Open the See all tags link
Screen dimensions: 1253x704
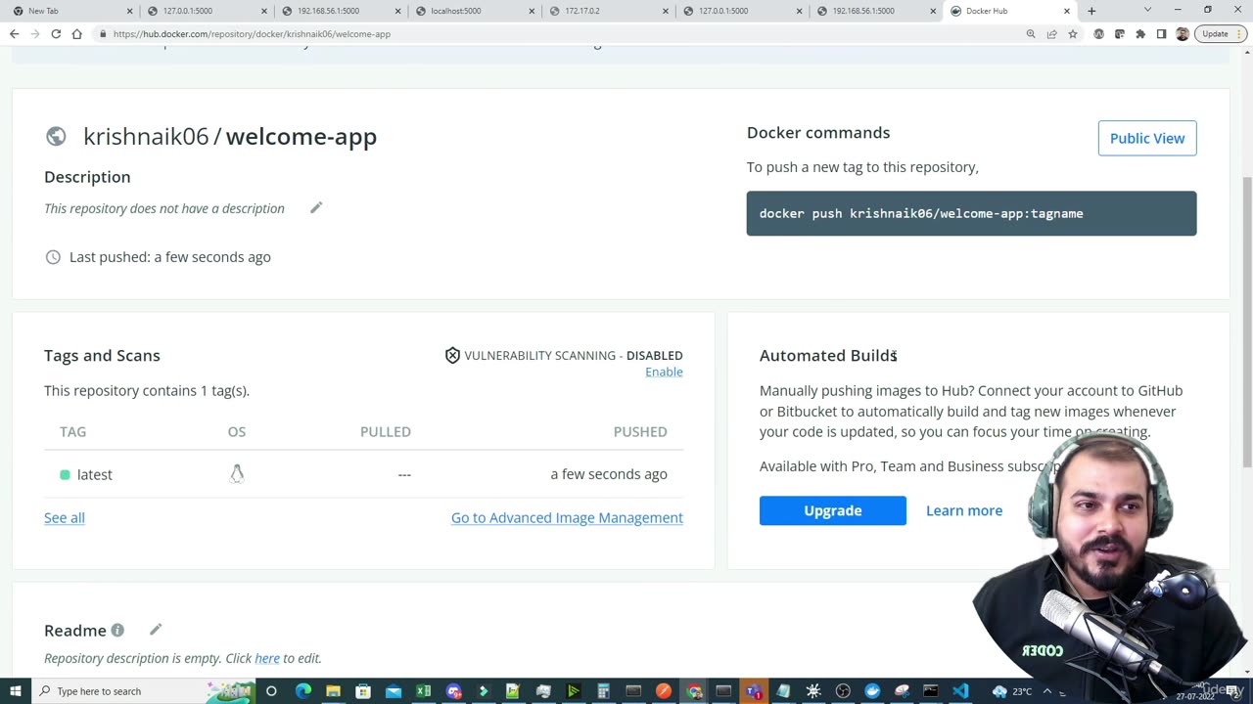point(65,517)
